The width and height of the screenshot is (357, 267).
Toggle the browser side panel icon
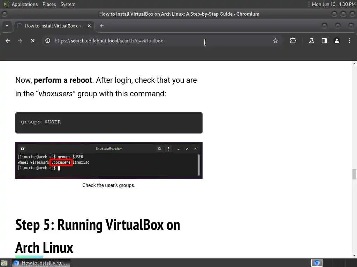(x=324, y=41)
